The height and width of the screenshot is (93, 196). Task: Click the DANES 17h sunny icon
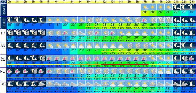pos(145,7)
